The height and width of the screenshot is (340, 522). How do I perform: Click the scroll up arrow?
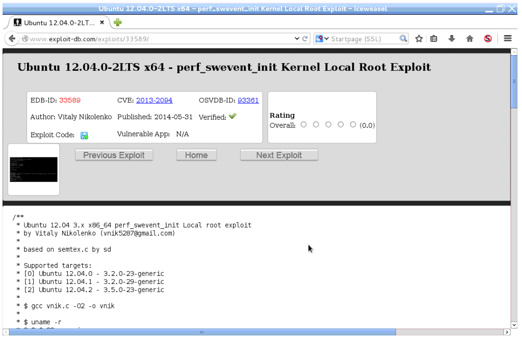[514, 52]
